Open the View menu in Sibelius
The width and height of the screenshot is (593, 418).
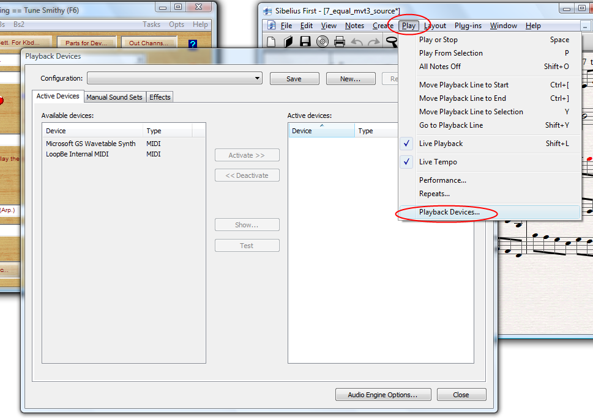pos(329,26)
